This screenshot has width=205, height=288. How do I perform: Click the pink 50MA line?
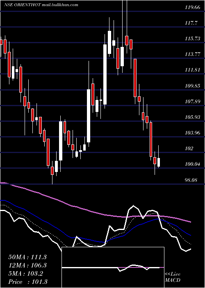point(95,212)
